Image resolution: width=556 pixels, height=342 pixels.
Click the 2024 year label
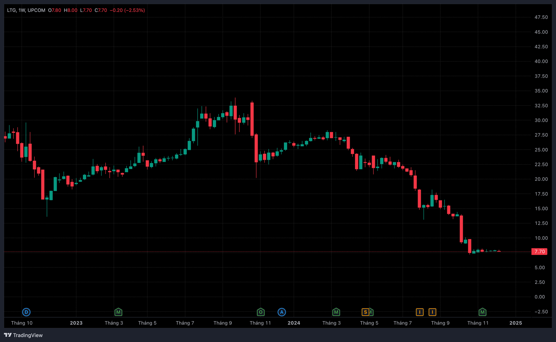pos(294,323)
